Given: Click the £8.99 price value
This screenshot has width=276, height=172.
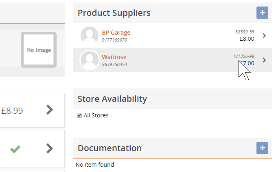Looking at the screenshot, I should 12,110.
